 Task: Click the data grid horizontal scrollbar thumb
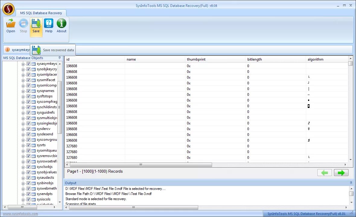tap(140, 165)
